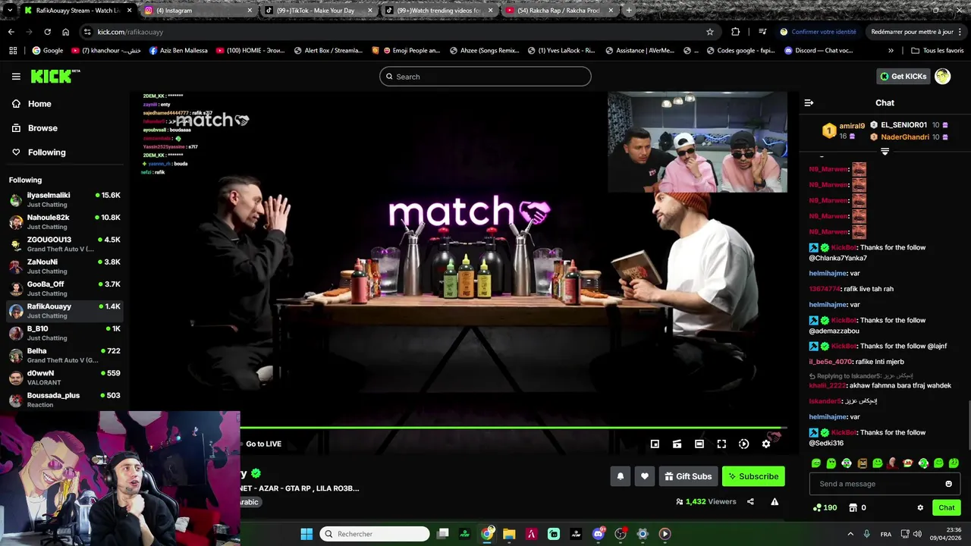
Task: Open Boussada_plus followed channel
Action: coord(64,400)
